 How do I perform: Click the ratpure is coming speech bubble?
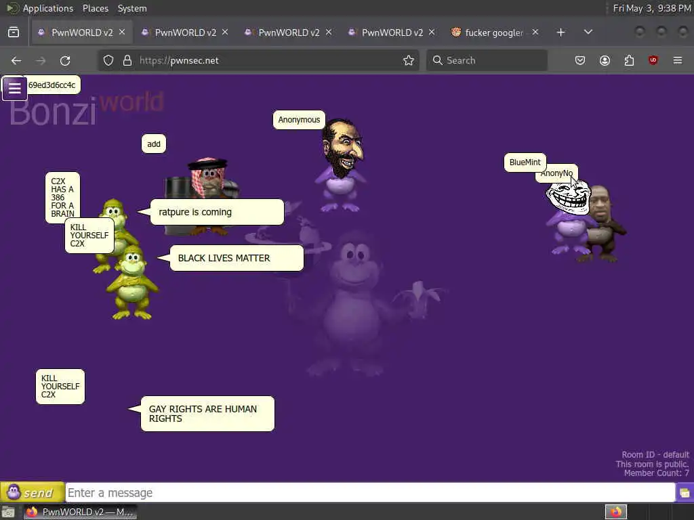click(217, 212)
